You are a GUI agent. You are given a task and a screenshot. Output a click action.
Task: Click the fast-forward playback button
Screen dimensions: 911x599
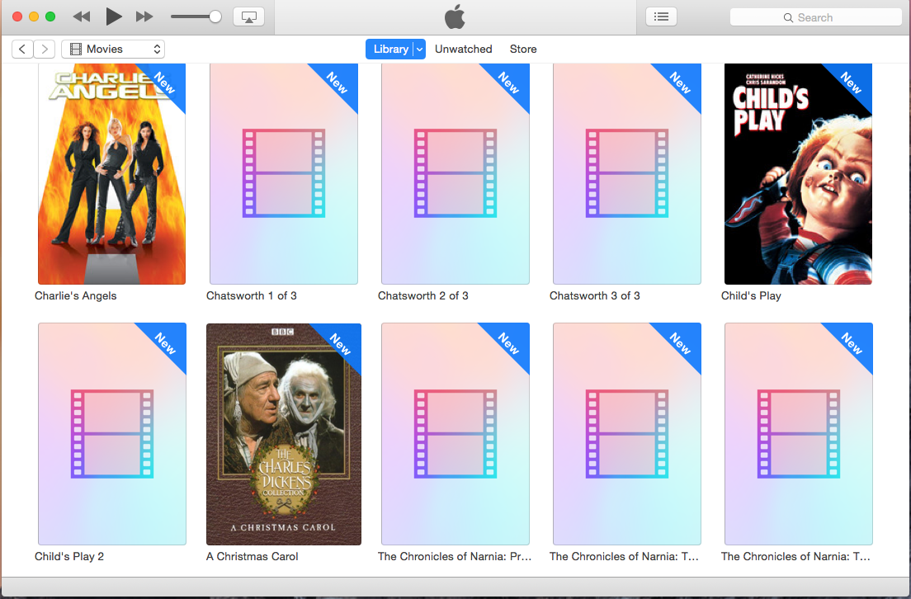pyautogui.click(x=144, y=17)
